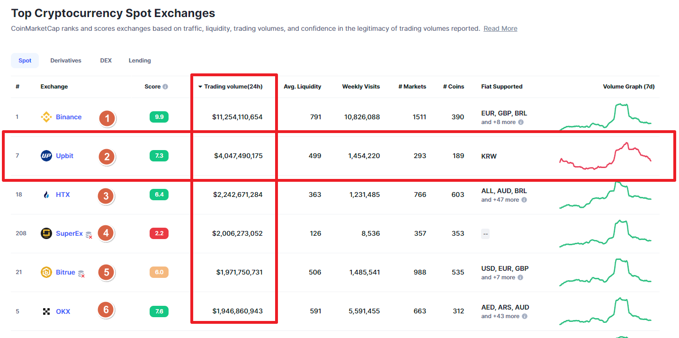Click SuperEx rank number 208
Screen dimensions: 679x338
(21, 233)
